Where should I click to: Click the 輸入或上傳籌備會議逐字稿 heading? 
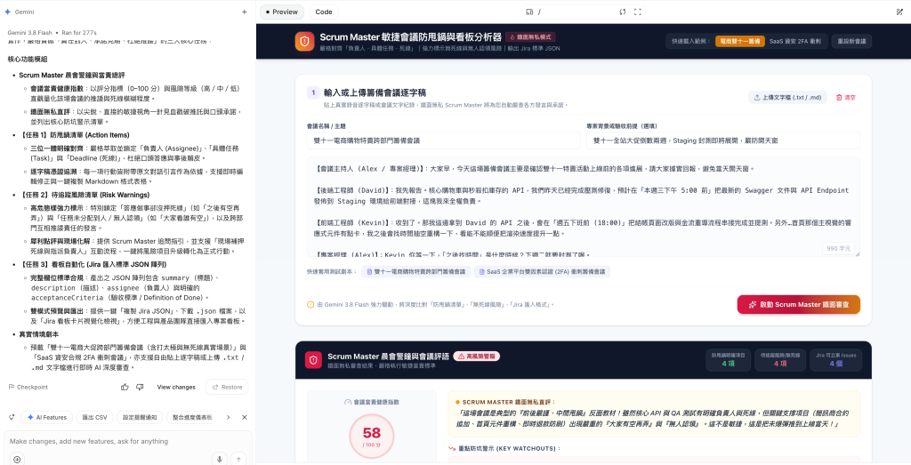click(x=375, y=92)
